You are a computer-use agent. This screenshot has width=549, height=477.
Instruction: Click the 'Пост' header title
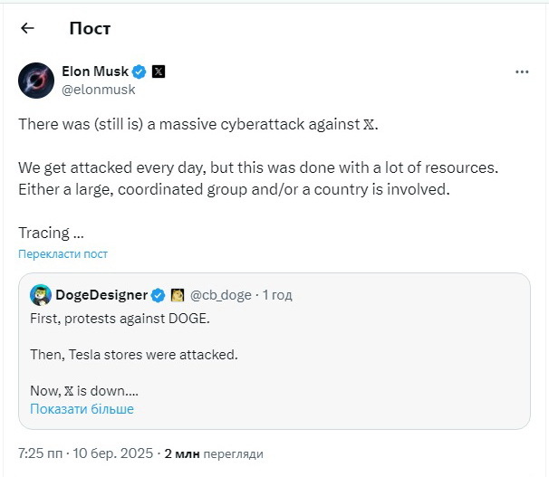tap(90, 28)
